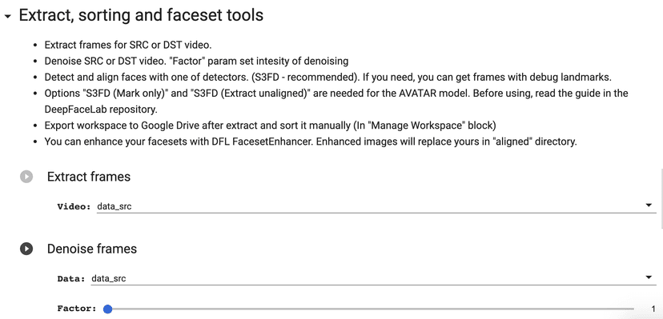Click the Denoise frames cell title
The height and width of the screenshot is (319, 663).
[x=92, y=249]
